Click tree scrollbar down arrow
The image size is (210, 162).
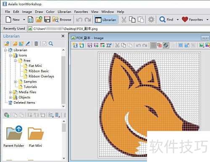pyautogui.click(x=63, y=106)
